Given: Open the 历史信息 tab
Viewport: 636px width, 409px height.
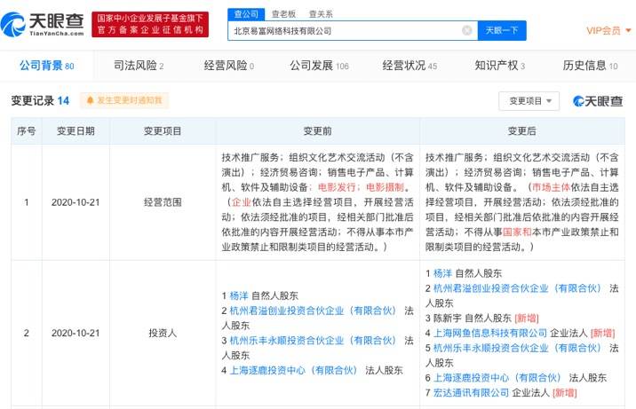Looking at the screenshot, I should (590, 66).
